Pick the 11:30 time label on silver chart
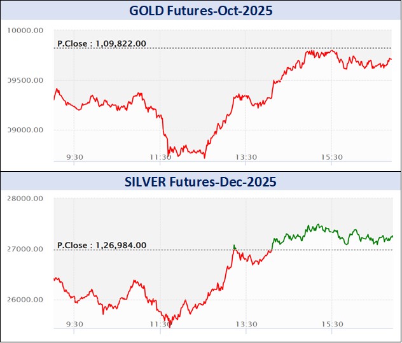Viewport: 402px width, 343px height. [x=160, y=325]
